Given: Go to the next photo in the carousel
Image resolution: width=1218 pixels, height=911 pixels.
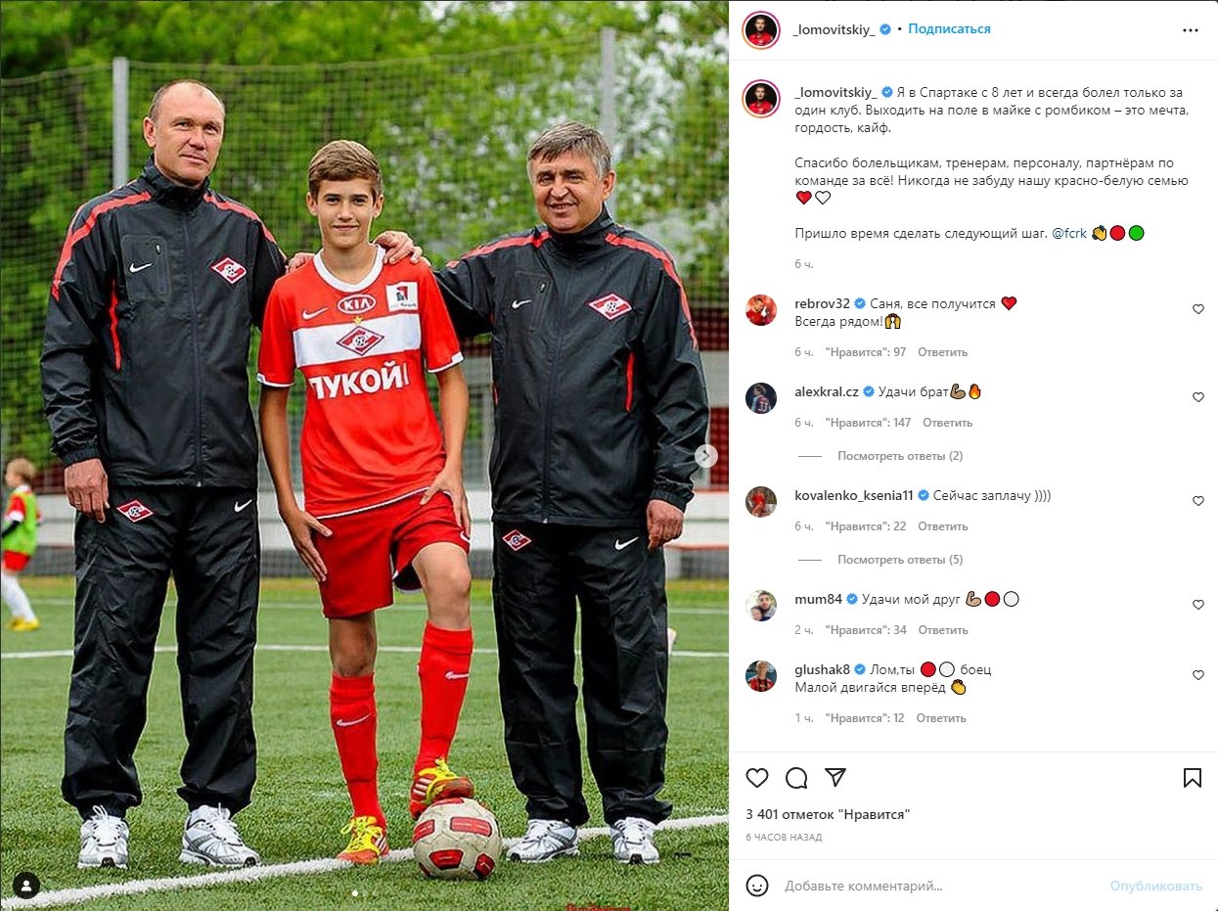Looking at the screenshot, I should [706, 456].
